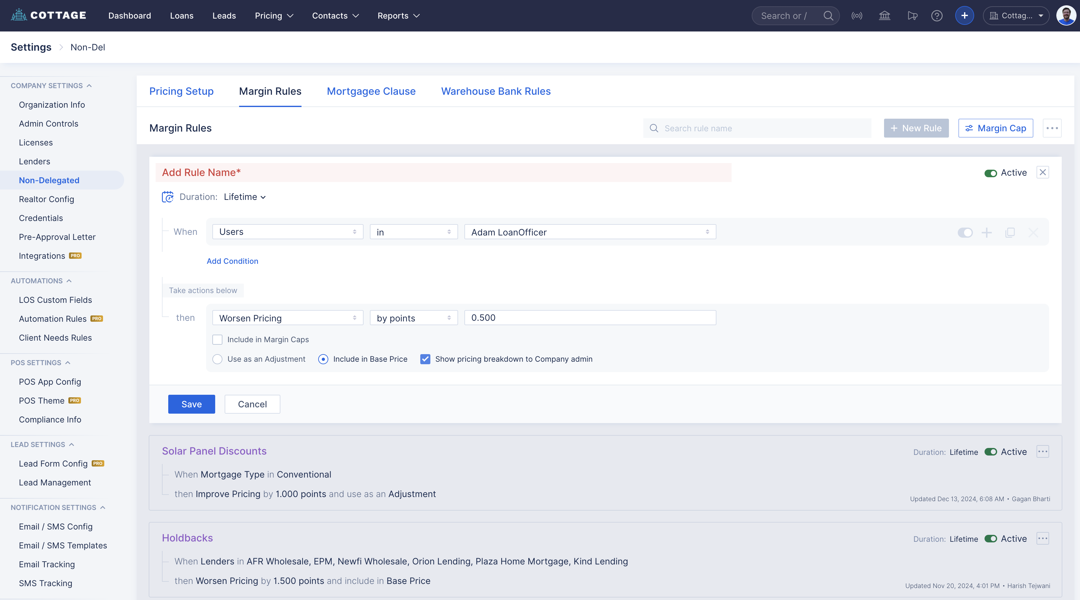1080x600 pixels.
Task: Open the bank building icon in header
Action: (884, 16)
